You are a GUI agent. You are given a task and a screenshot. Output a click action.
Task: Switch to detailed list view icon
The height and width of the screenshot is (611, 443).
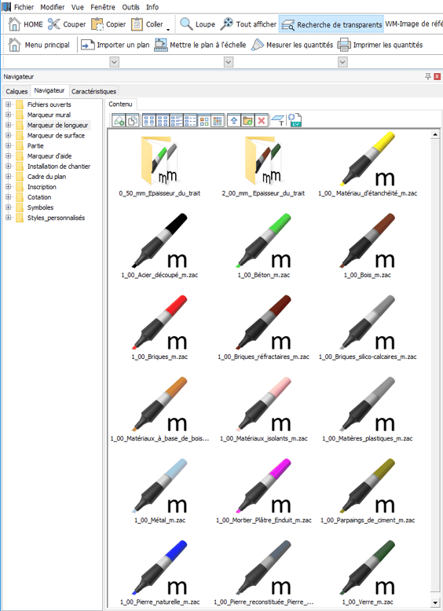177,121
